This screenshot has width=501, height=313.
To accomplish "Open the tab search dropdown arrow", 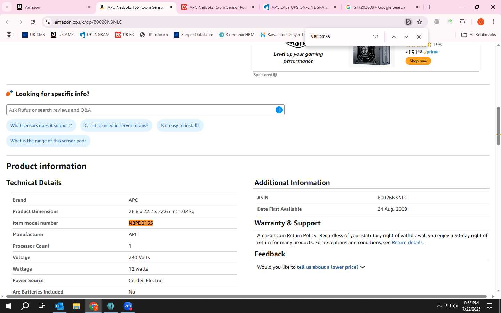I will (x=7, y=7).
